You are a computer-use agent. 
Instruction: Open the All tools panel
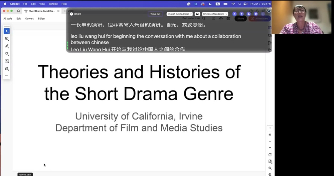pyautogui.click(x=8, y=19)
